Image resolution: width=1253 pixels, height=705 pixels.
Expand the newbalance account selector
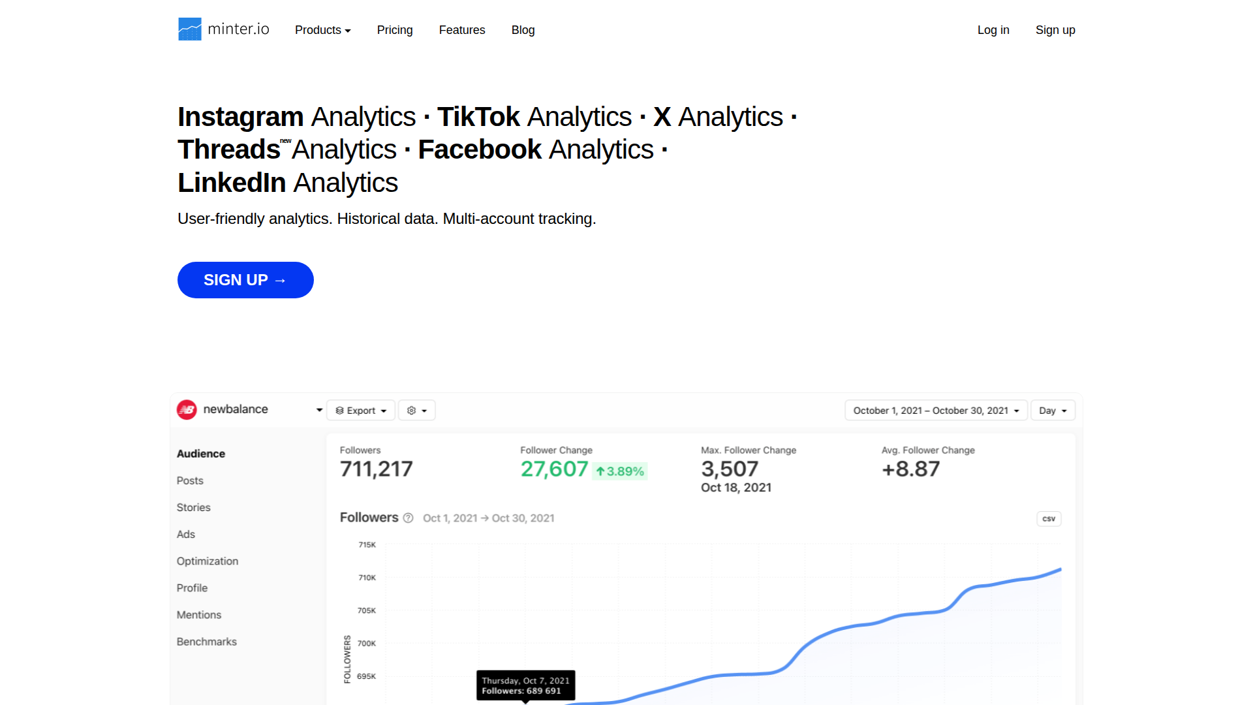point(319,410)
